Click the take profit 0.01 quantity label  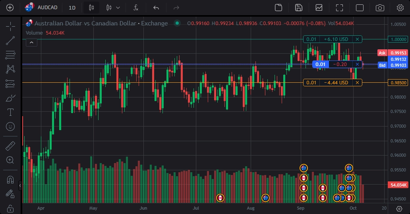311,39
